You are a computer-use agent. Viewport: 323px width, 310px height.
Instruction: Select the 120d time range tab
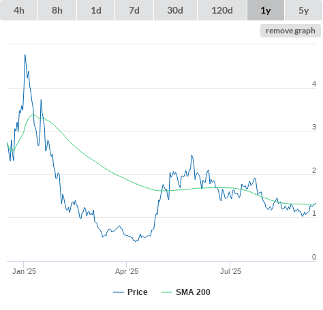click(x=222, y=10)
